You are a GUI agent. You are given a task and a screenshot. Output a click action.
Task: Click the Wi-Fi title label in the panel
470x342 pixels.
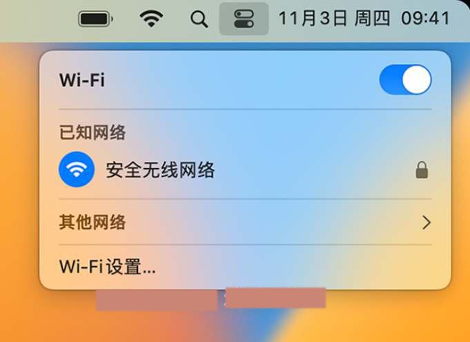tap(82, 80)
